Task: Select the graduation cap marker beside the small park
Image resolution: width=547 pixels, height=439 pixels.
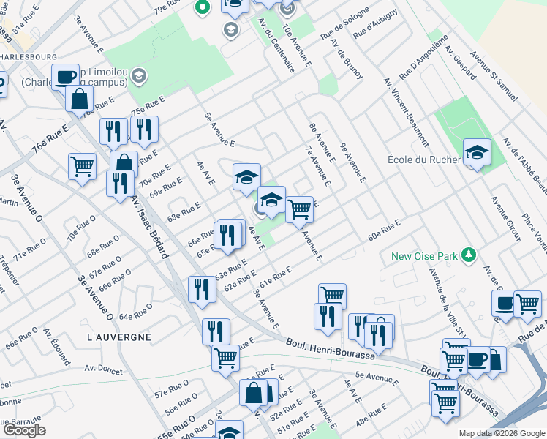Action: click(x=271, y=200)
